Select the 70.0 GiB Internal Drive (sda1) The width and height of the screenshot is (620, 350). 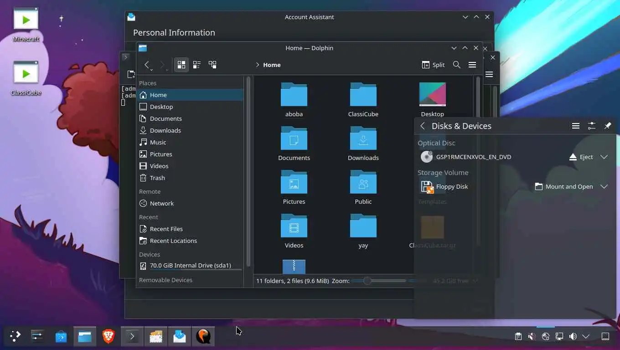click(x=191, y=266)
